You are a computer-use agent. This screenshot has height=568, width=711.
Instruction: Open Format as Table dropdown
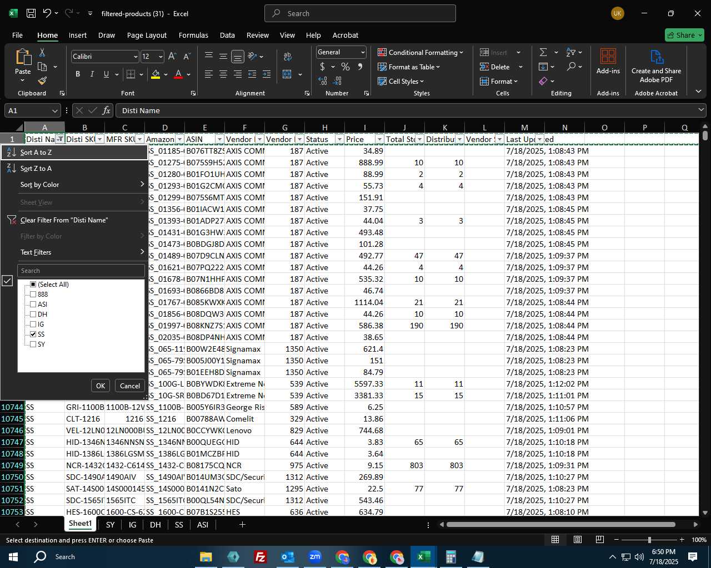click(x=409, y=67)
